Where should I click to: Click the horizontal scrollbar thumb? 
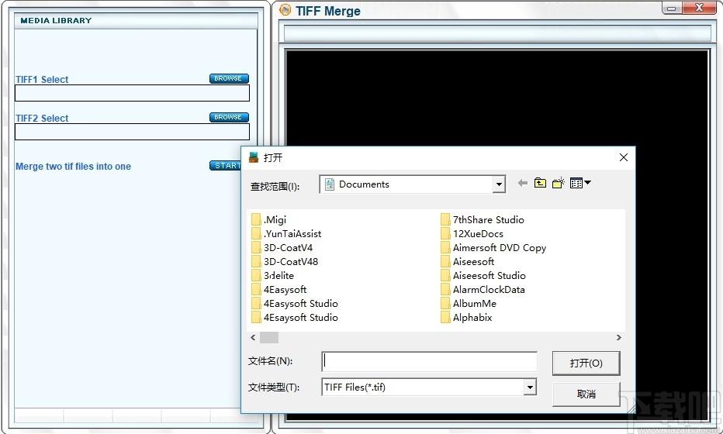tap(269, 338)
